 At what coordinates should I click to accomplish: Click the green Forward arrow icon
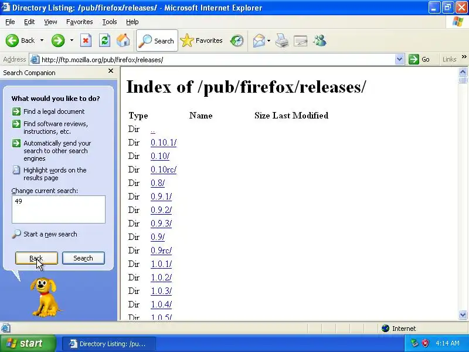coord(57,40)
